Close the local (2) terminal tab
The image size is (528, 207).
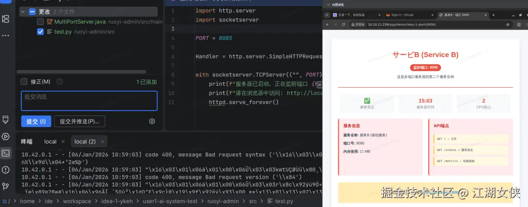102,142
